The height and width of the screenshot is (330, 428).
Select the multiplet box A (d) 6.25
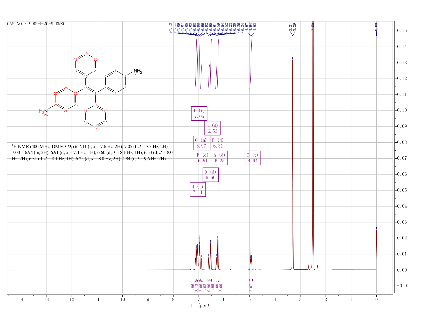point(220,158)
